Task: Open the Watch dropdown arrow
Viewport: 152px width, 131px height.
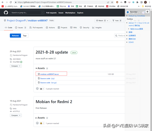Action: pyautogui.click(x=108, y=21)
